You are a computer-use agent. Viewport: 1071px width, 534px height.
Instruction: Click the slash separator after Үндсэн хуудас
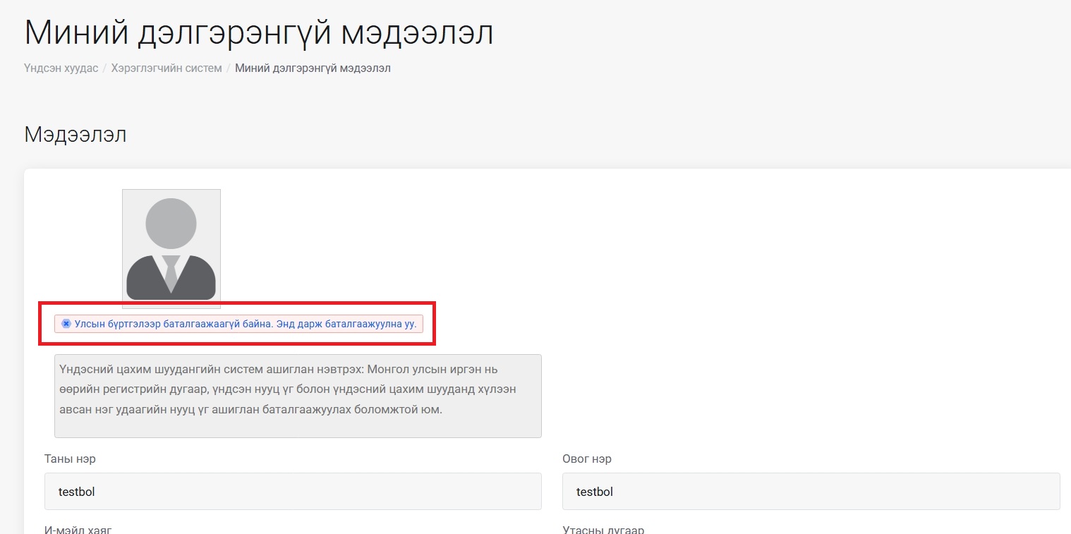[104, 68]
